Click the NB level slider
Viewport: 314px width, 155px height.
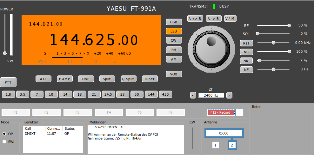[274, 51]
